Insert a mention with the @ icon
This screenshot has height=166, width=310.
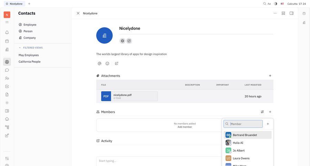[x=100, y=63]
